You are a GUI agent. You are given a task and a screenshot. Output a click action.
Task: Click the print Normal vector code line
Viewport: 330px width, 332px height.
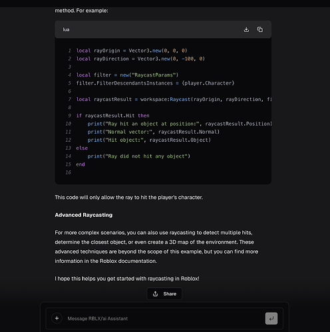[x=154, y=132]
